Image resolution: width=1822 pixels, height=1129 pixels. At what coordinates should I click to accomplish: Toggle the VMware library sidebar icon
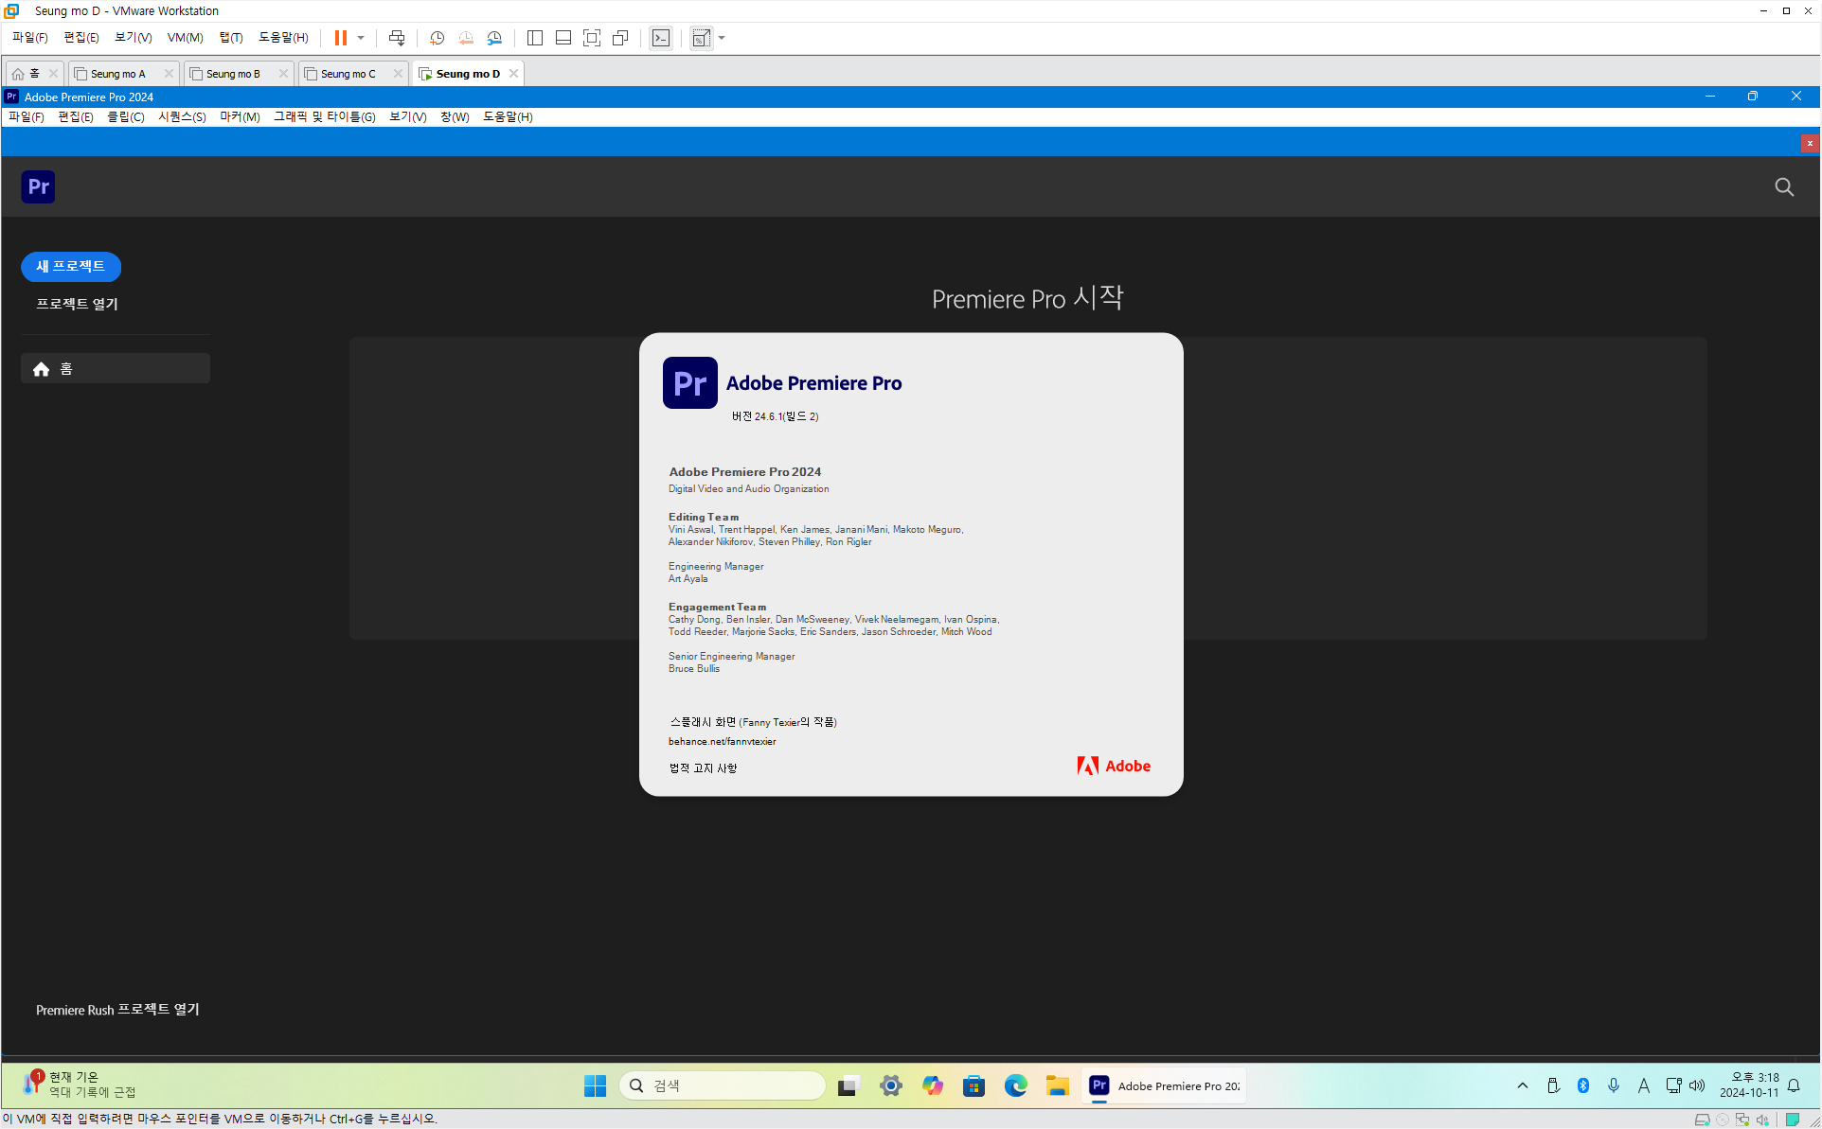click(535, 38)
